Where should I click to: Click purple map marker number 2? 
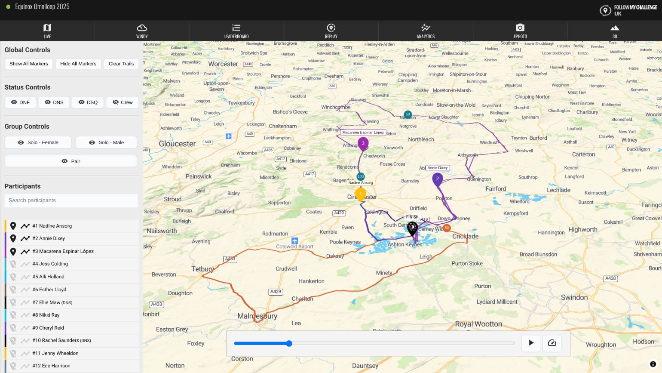click(438, 179)
